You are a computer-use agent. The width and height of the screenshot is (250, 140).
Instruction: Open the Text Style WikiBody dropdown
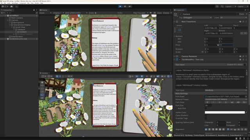coord(226,90)
